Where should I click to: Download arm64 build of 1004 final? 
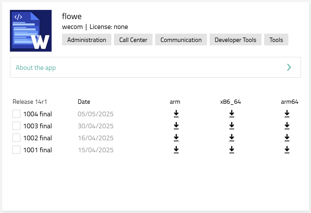point(287,114)
